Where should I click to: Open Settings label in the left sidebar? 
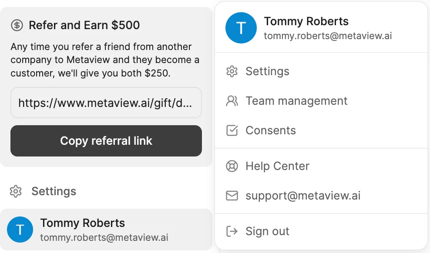54,191
